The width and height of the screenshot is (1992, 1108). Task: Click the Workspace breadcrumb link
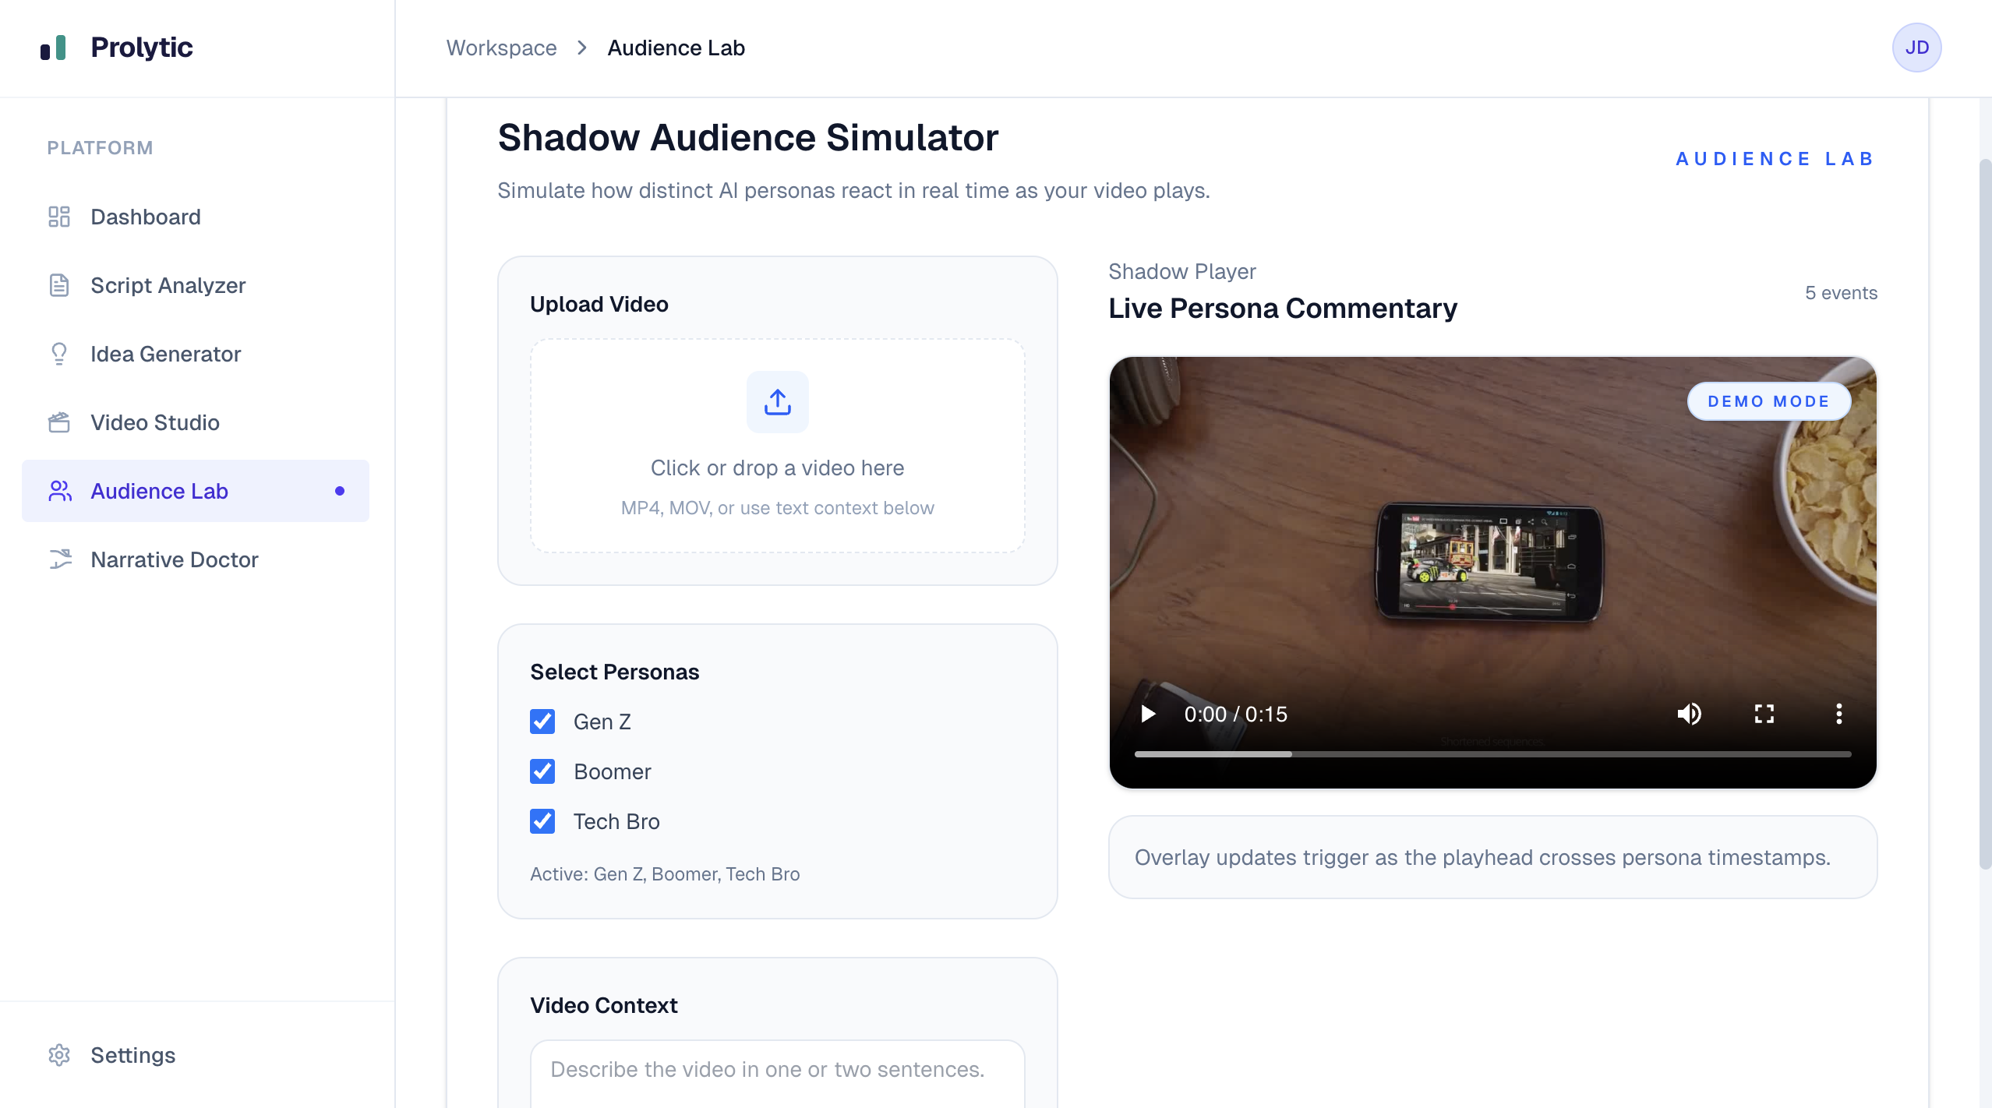point(501,48)
